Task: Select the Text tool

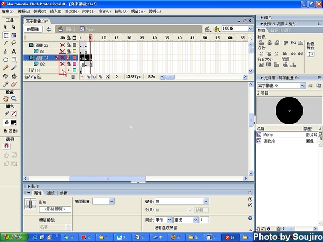Action: point(13,51)
